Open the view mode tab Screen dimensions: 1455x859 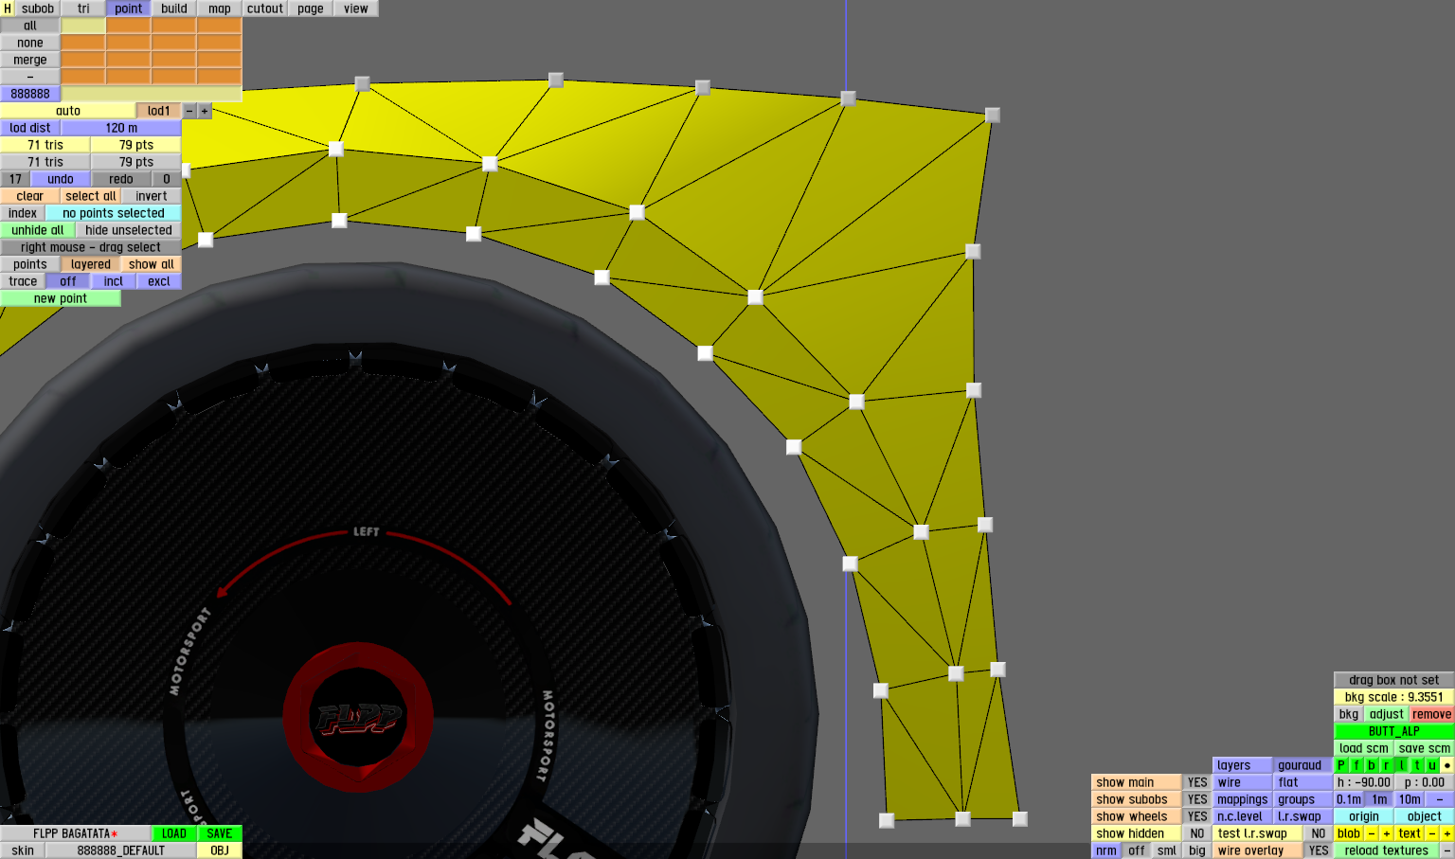[356, 9]
